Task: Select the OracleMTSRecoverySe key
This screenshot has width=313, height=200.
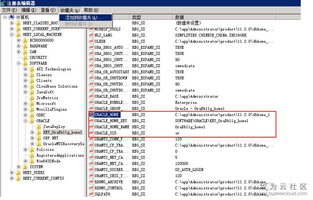Action: 64,144
